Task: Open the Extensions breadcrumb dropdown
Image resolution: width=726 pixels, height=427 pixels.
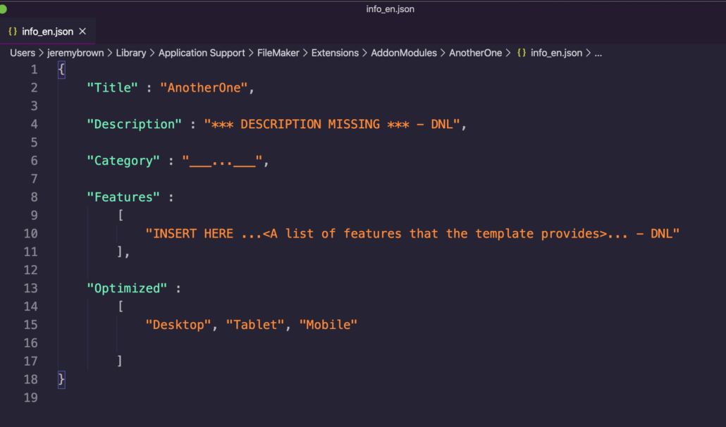Action: click(336, 53)
